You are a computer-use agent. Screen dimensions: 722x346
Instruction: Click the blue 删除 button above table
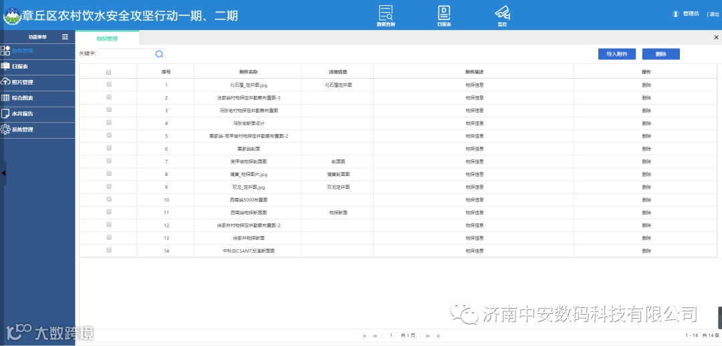[x=660, y=54]
